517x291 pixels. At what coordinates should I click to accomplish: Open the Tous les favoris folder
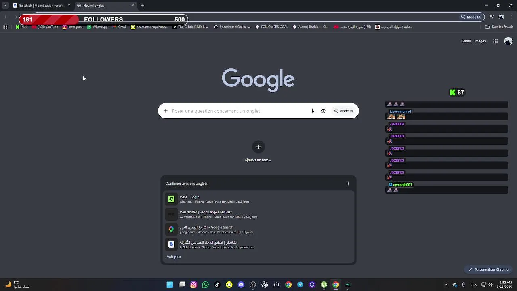499,27
